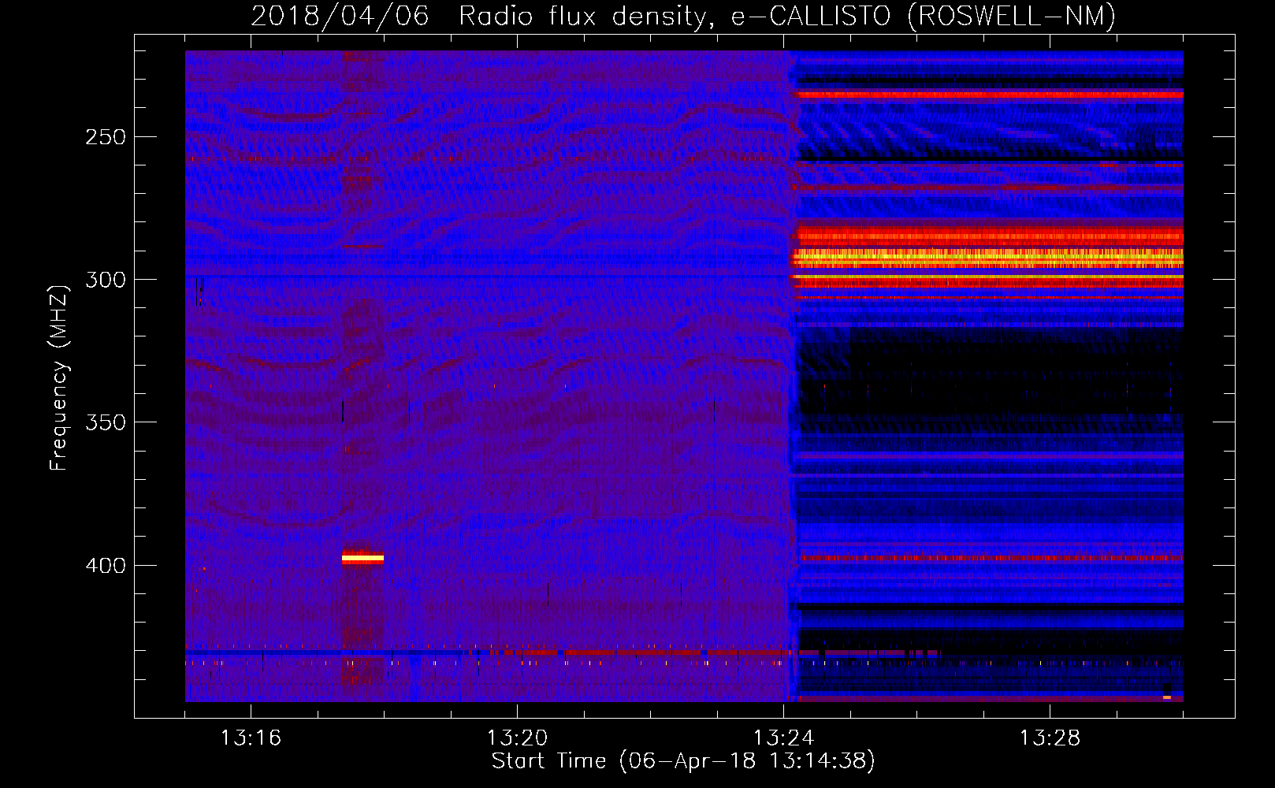This screenshot has height=788, width=1275.
Task: Click the 13:28 time tick label
Action: [1050, 738]
